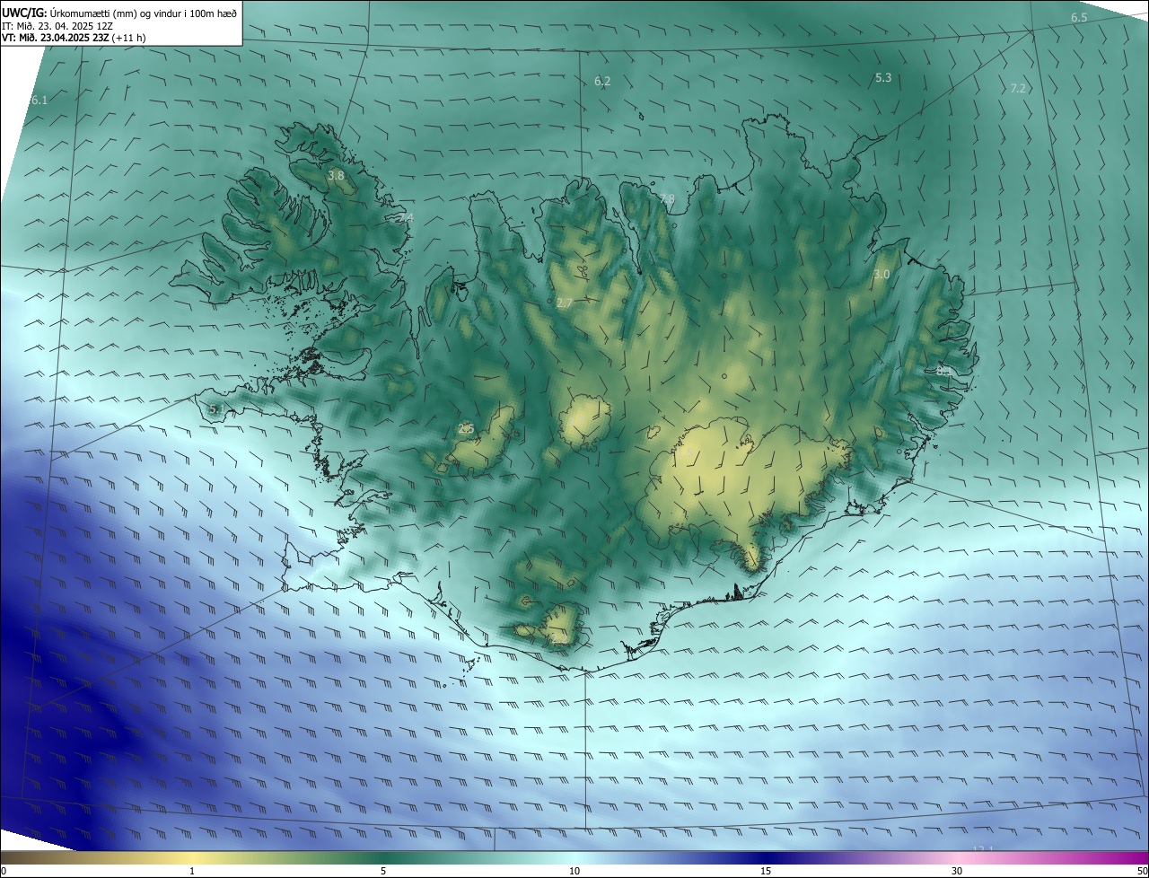Click the 2.7 value label on the map
Viewport: 1149px width, 878px height.
(x=564, y=303)
